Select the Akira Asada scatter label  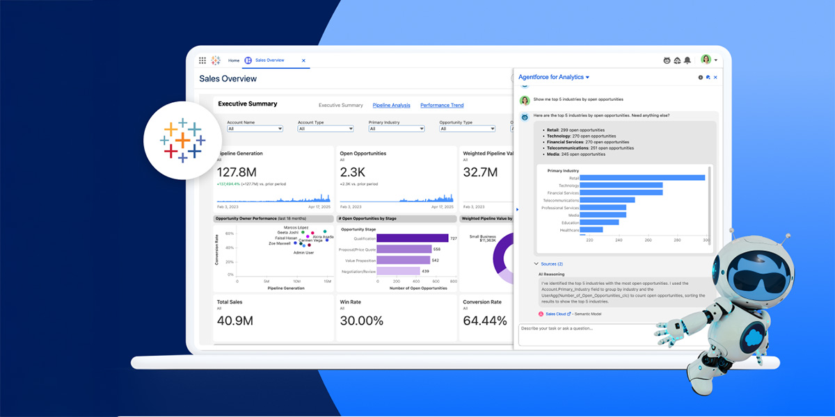(322, 237)
